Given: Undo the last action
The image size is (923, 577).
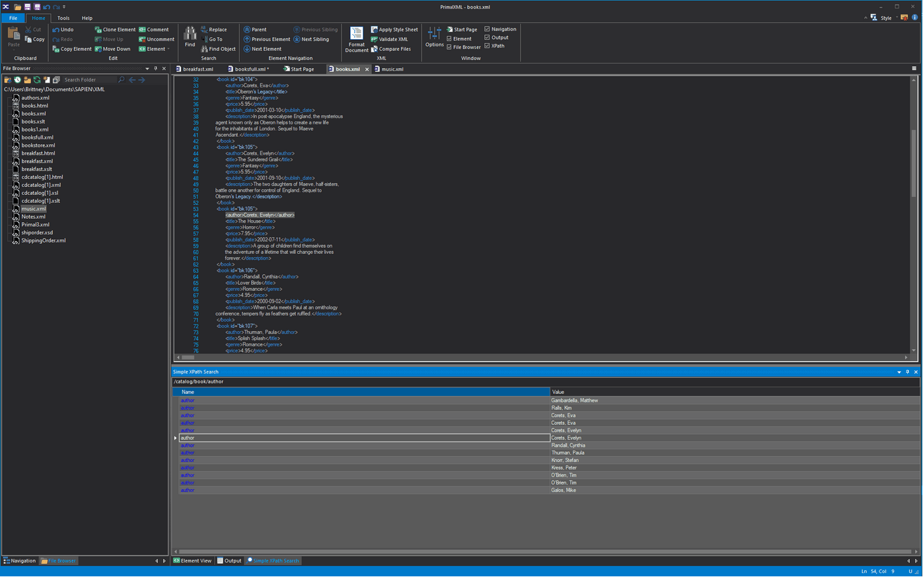Looking at the screenshot, I should (63, 30).
